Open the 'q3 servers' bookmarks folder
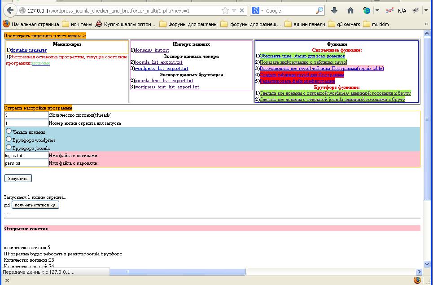The height and width of the screenshot is (285, 433). pos(344,24)
